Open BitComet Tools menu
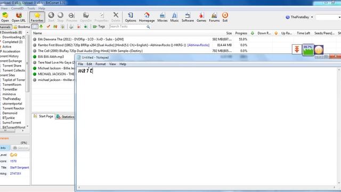Viewport: 341px width, 192px height. (31, 9)
